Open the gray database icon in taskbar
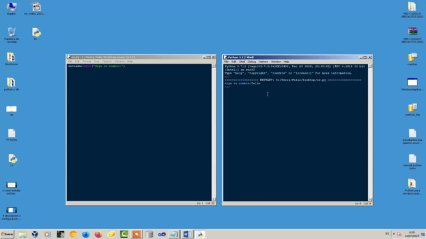 [149, 234]
